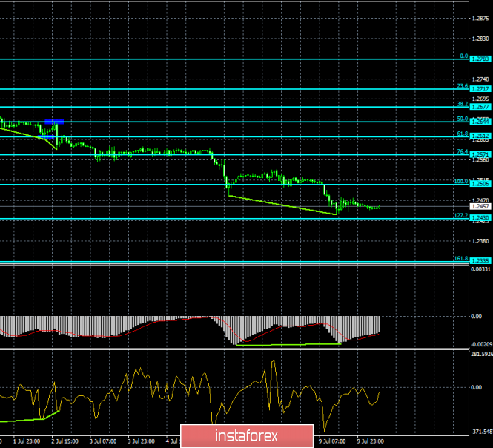493x448 pixels.
Task: Click the '9 Jul 23:00' time axis label
Action: [x=369, y=441]
